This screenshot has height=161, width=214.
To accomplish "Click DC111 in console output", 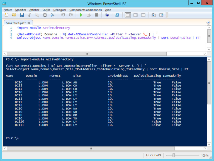I will [x=20, y=125].
